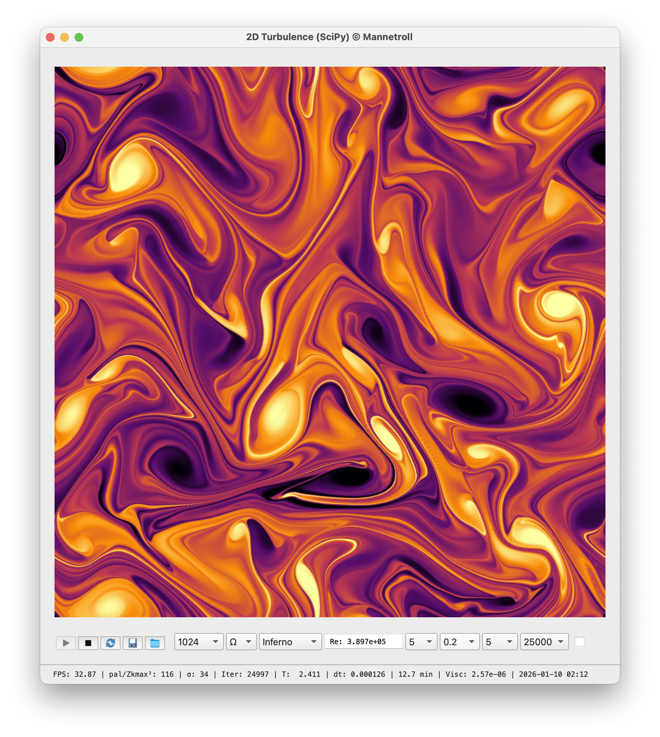
Task: Click the Visc: 2.57e-06 status entry
Action: point(475,674)
